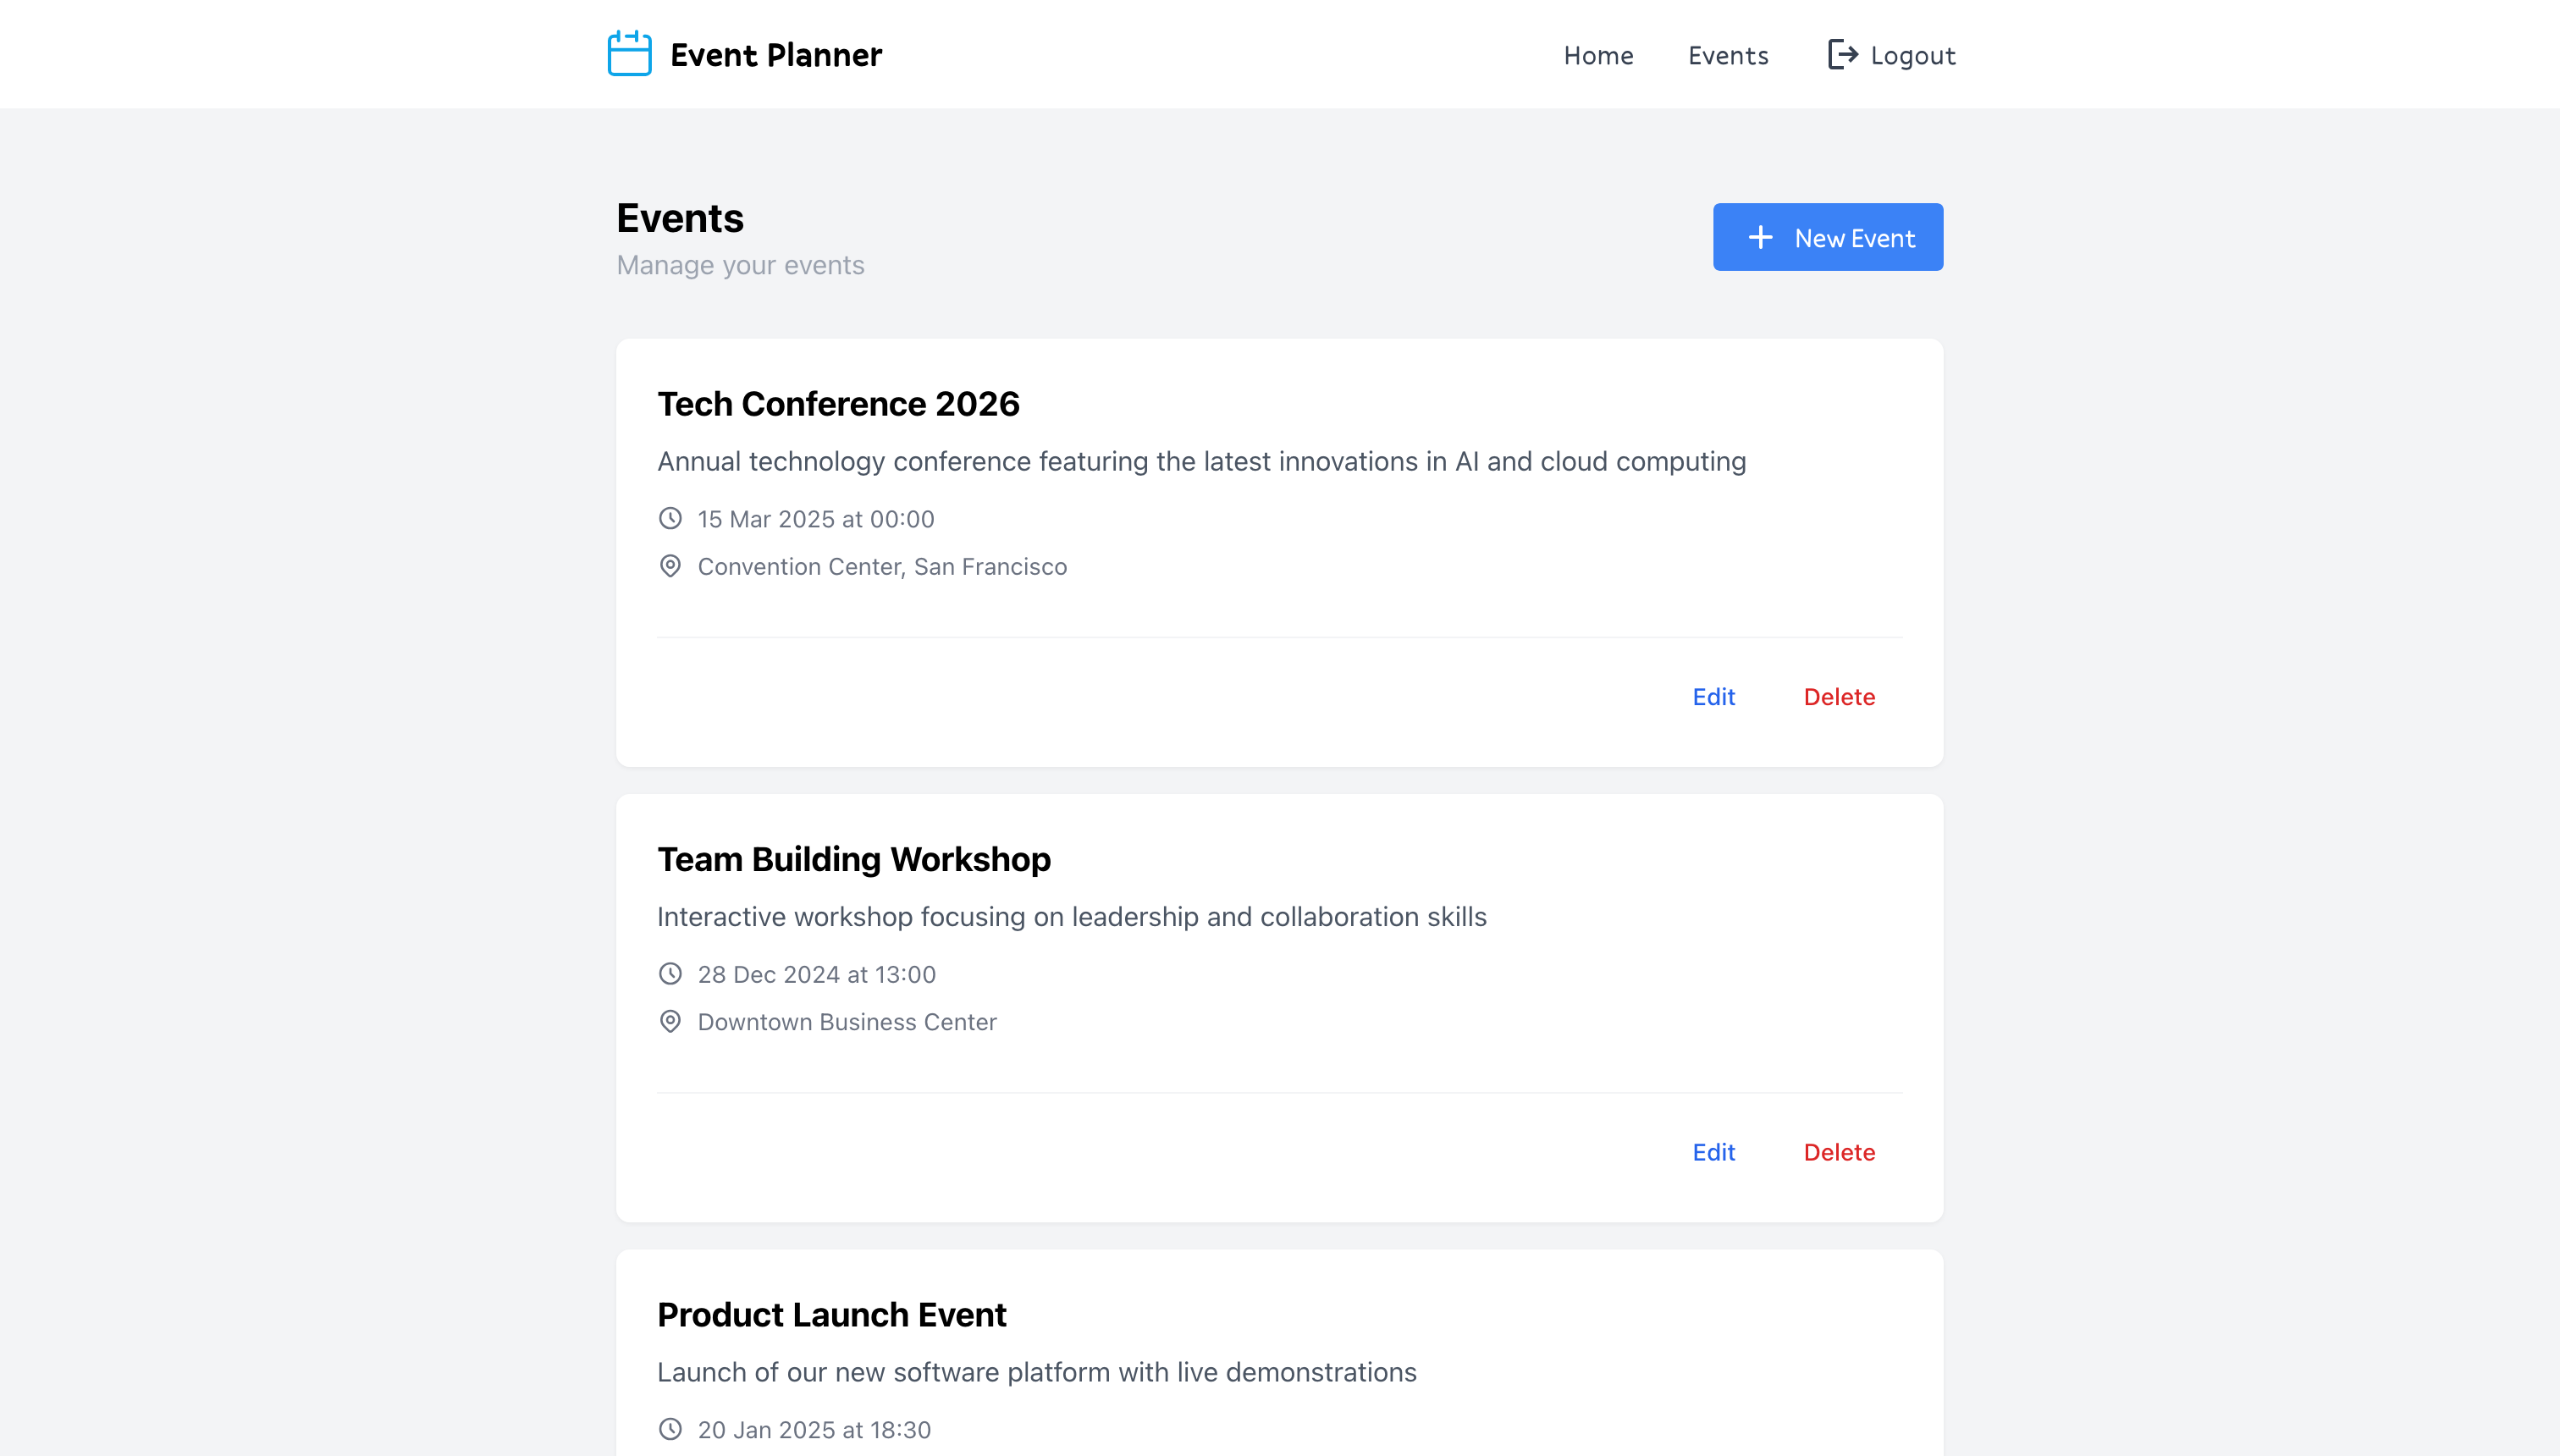The height and width of the screenshot is (1456, 2560).
Task: Click the Event Planner calendar logo icon
Action: (629, 54)
